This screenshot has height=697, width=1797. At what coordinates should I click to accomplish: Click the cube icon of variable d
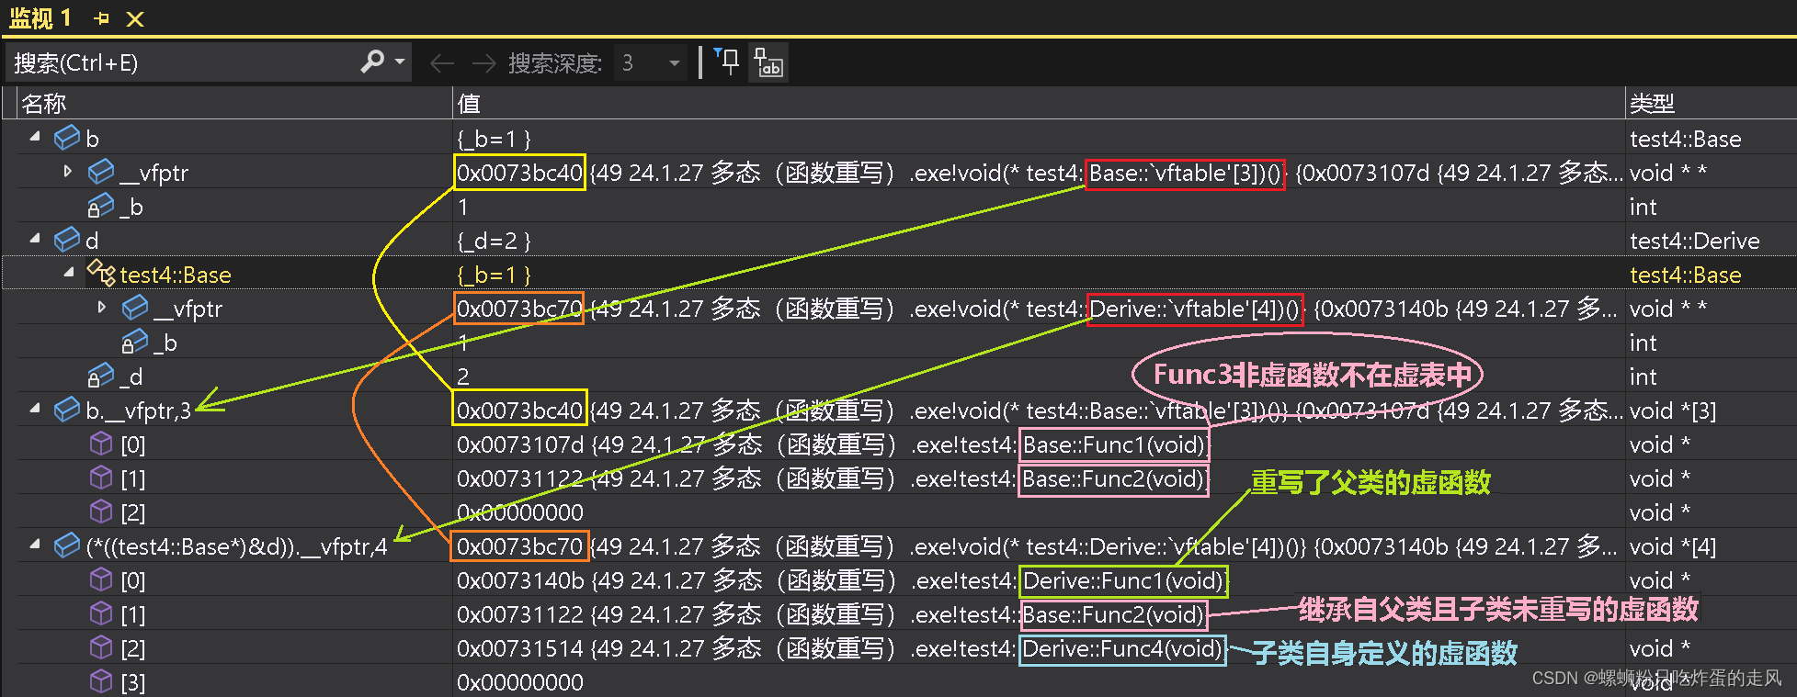pos(67,240)
